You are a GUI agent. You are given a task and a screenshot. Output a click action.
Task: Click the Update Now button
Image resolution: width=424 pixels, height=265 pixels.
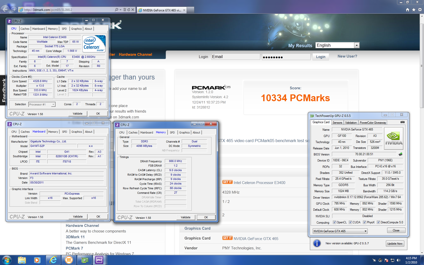395,244
